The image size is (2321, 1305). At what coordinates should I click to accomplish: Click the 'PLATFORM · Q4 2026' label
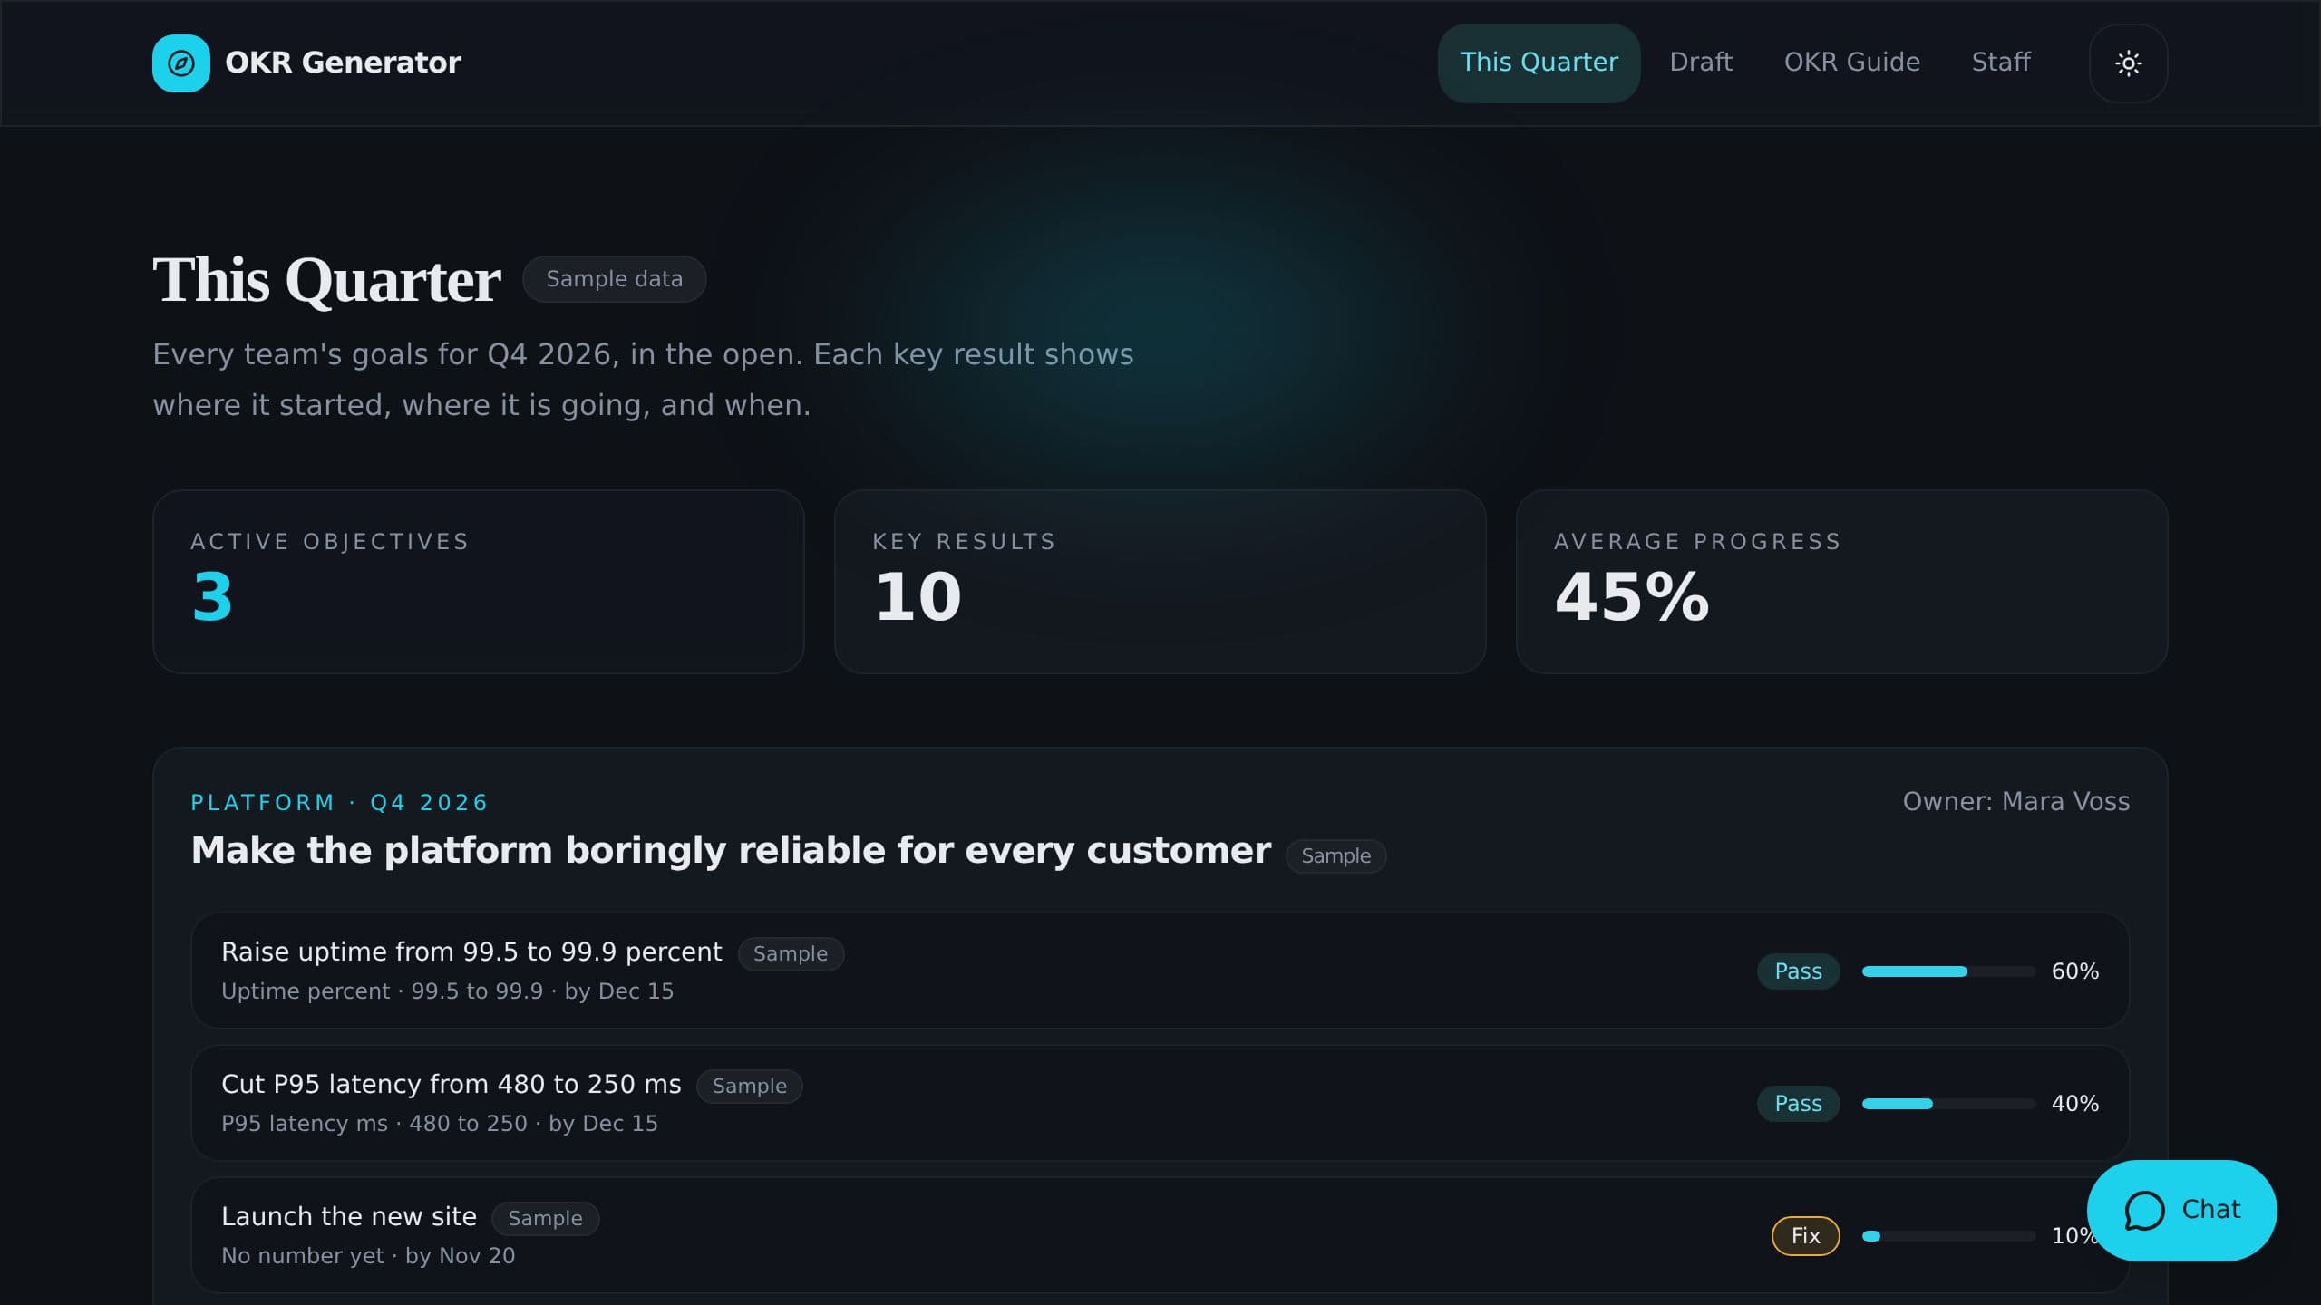point(340,803)
